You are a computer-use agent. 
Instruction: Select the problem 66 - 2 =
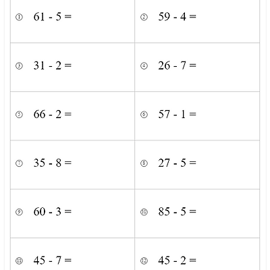coord(53,114)
